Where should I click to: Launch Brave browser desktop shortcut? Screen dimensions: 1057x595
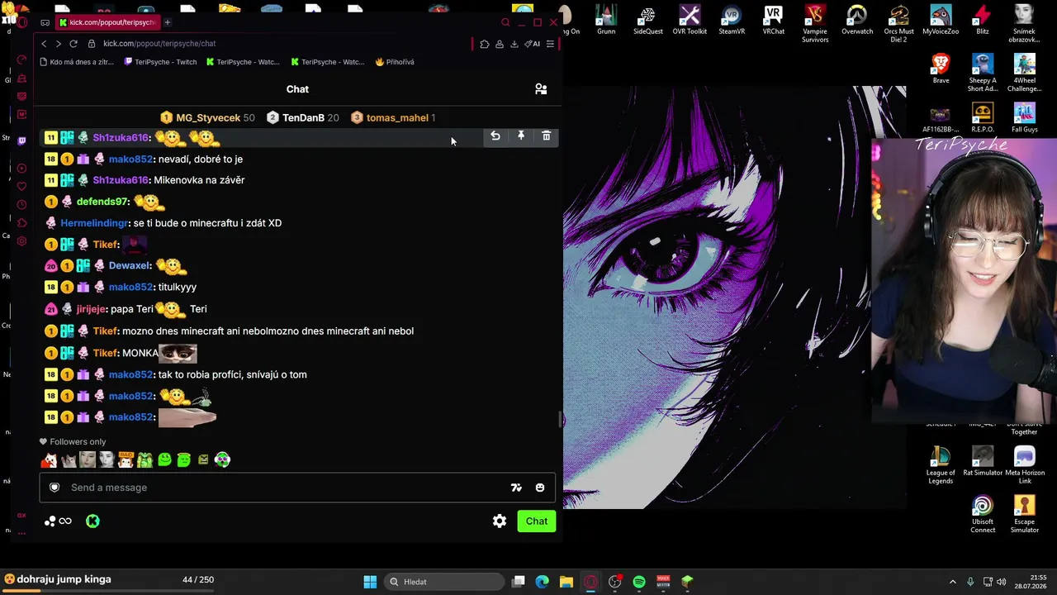[941, 69]
